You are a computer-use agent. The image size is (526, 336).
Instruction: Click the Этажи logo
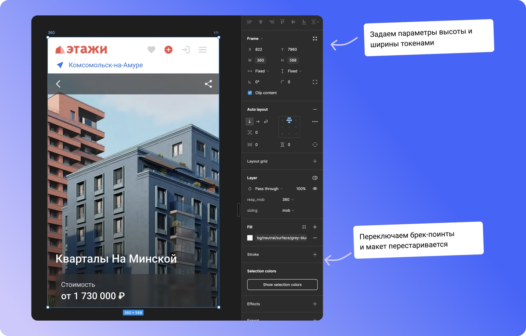(82, 49)
